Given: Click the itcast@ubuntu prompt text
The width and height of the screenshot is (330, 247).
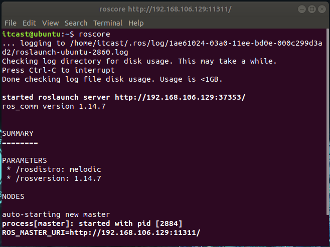Looking at the screenshot, I should coord(32,34).
